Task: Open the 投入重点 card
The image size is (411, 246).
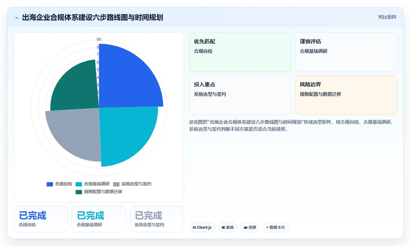Action: (240, 95)
